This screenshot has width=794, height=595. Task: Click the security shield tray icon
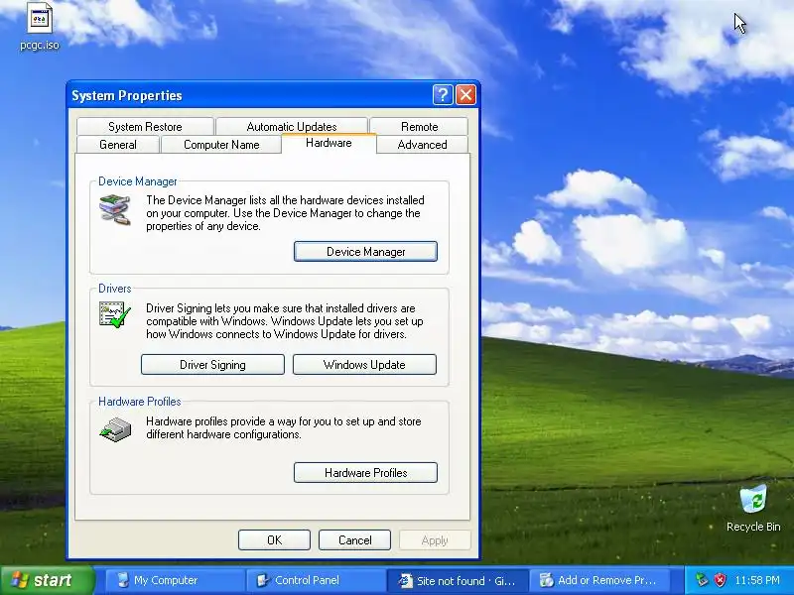pos(720,580)
